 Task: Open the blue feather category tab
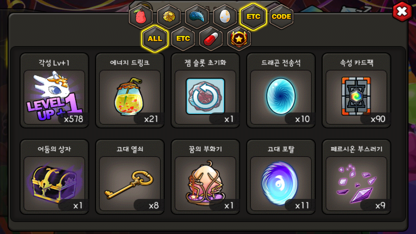(197, 17)
